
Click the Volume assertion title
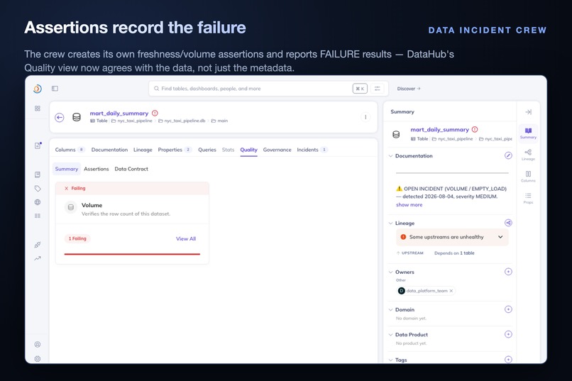[92, 205]
